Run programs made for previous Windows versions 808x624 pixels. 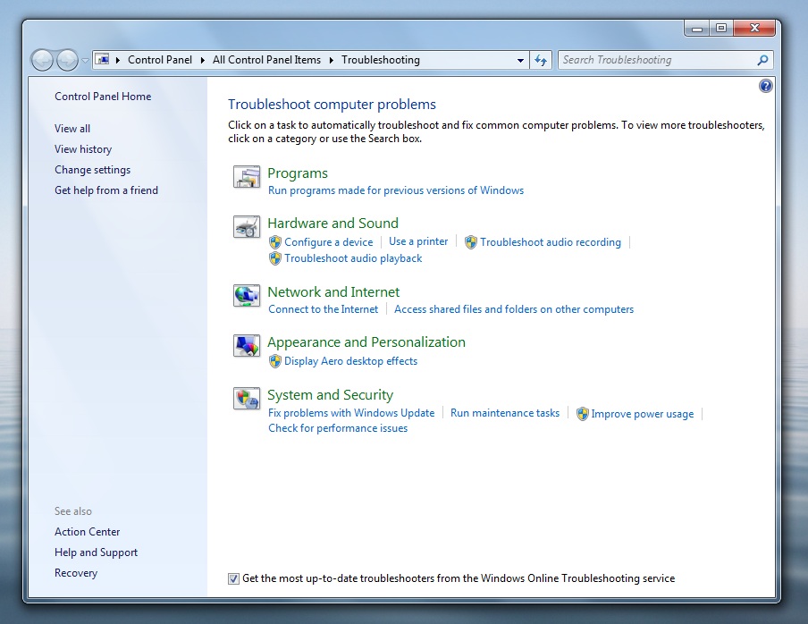tap(396, 190)
